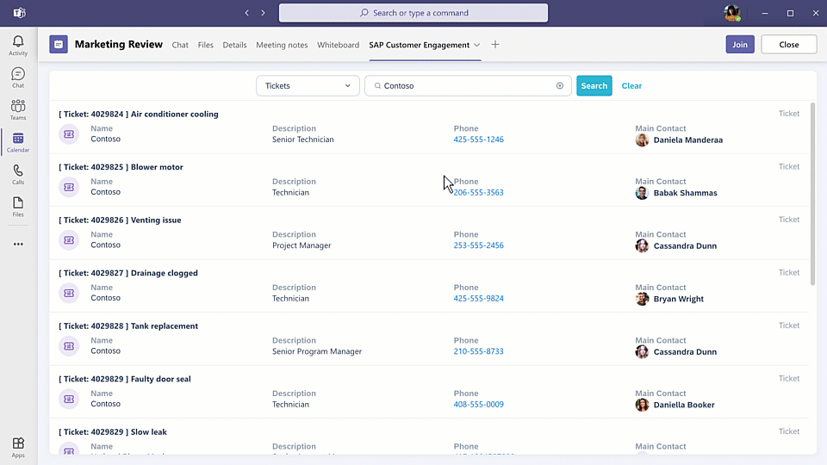The image size is (827, 465).
Task: Go to Teams in the sidebar
Action: (18, 109)
